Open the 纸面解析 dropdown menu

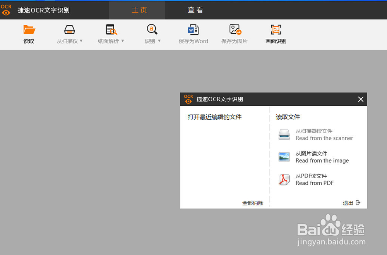point(122,41)
